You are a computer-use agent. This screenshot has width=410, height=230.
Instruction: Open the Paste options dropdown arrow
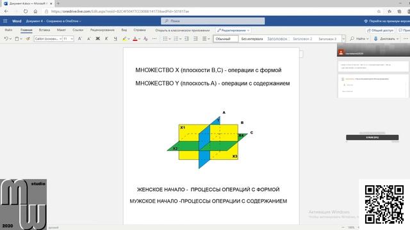(21, 39)
